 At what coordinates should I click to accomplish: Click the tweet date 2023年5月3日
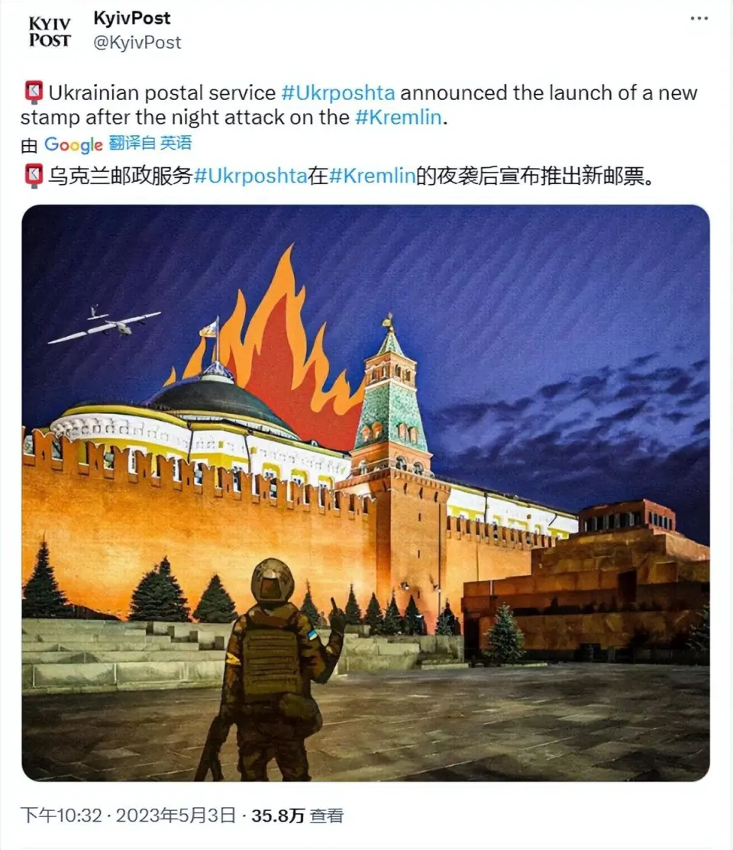176,816
